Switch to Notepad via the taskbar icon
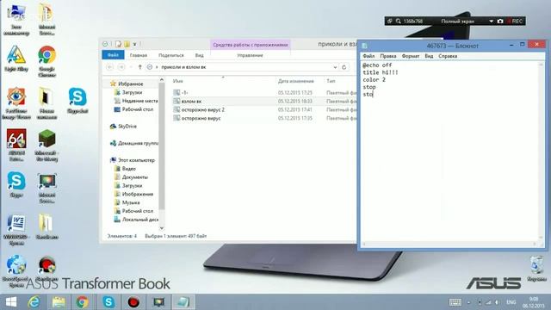This screenshot has height=310, width=551. tap(183, 302)
